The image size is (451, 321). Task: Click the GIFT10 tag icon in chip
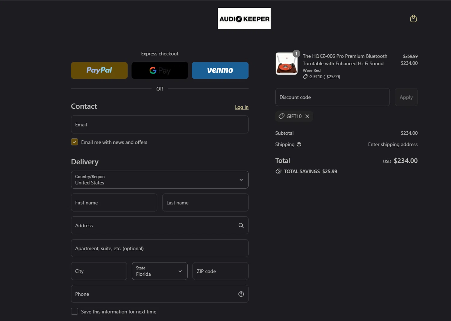(281, 116)
